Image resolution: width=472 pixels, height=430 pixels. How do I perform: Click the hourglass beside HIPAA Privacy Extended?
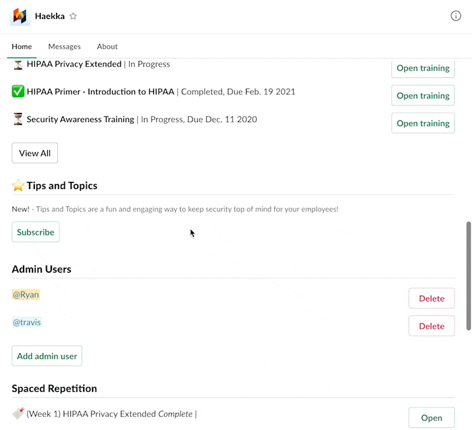[18, 65]
